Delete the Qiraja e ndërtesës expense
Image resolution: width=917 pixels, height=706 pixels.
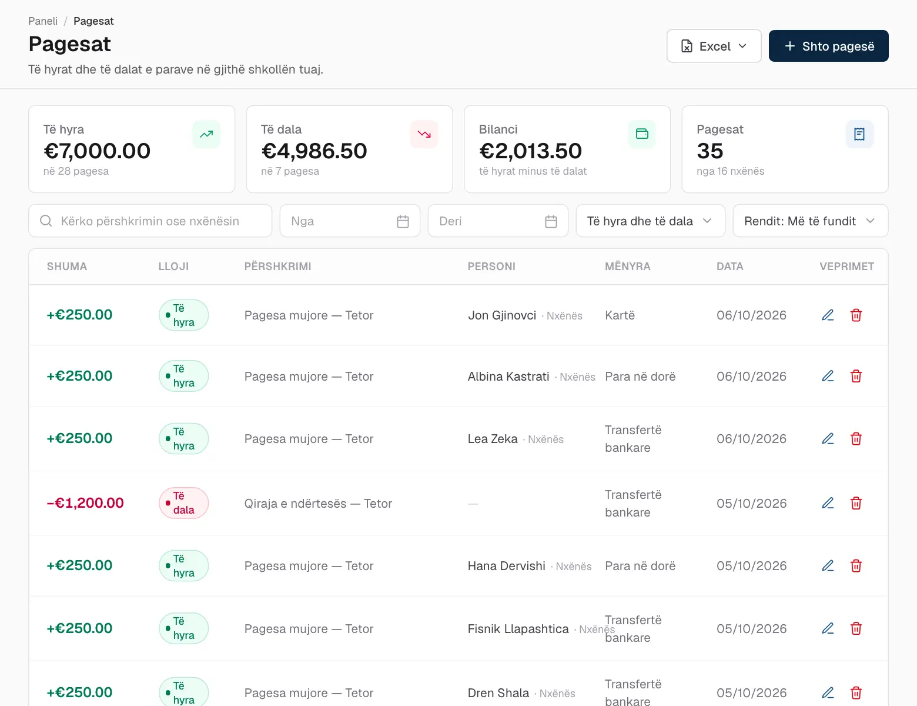(x=856, y=504)
